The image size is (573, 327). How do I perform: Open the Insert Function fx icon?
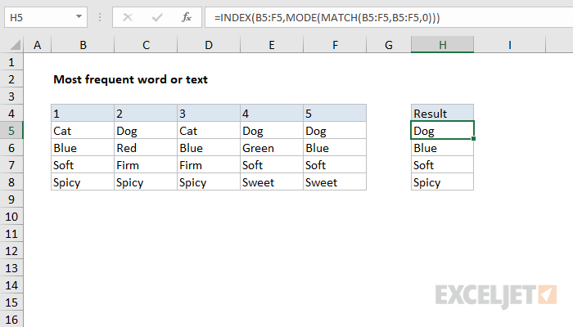pos(187,17)
